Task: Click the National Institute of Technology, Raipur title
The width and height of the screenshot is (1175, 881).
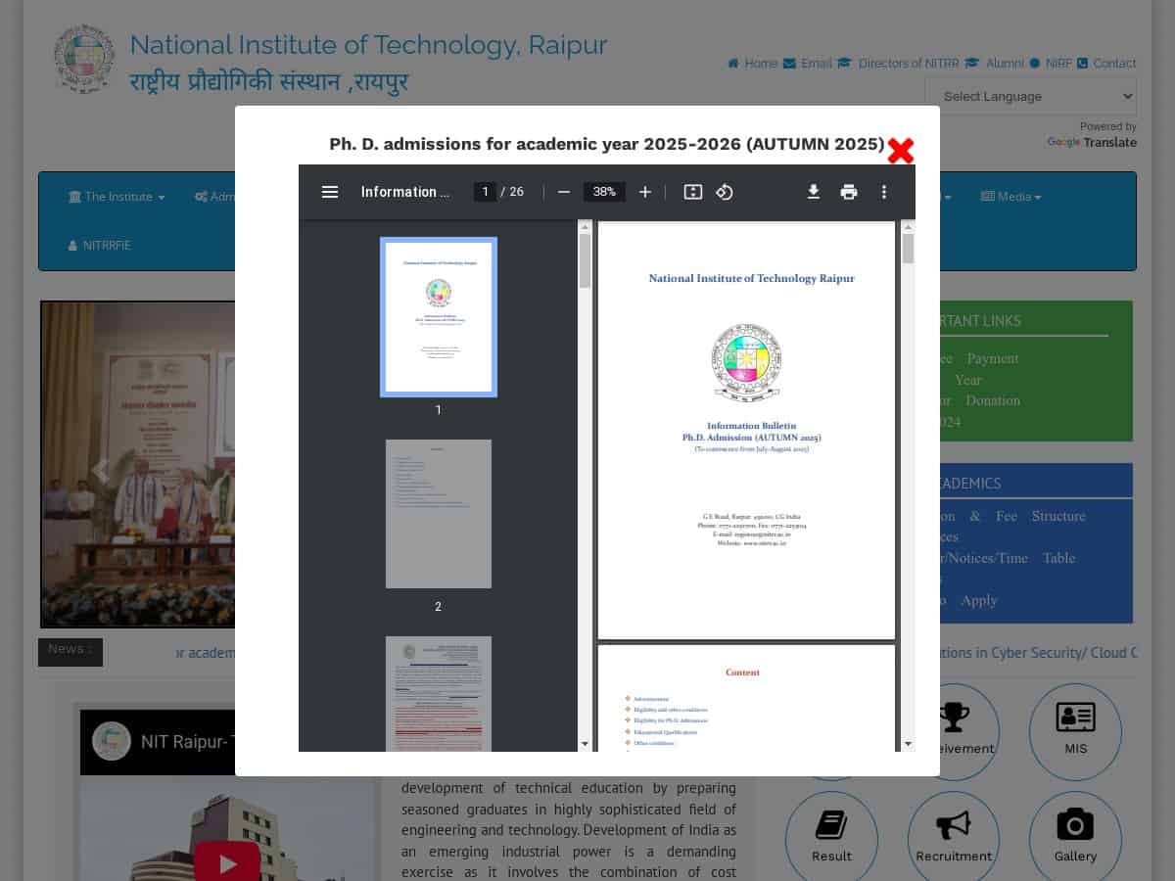Action: tap(369, 45)
